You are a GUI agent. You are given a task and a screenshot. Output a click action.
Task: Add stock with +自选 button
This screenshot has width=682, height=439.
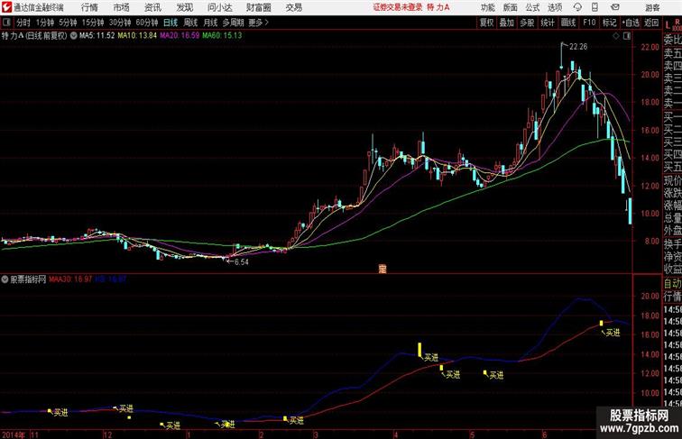coord(631,23)
